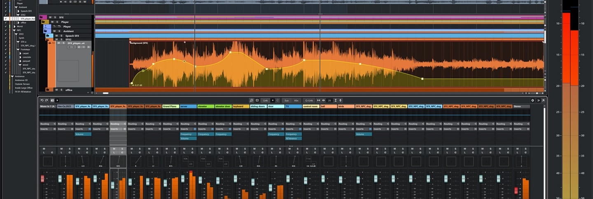
Task: Select the control room channel name
Action: coord(311,106)
